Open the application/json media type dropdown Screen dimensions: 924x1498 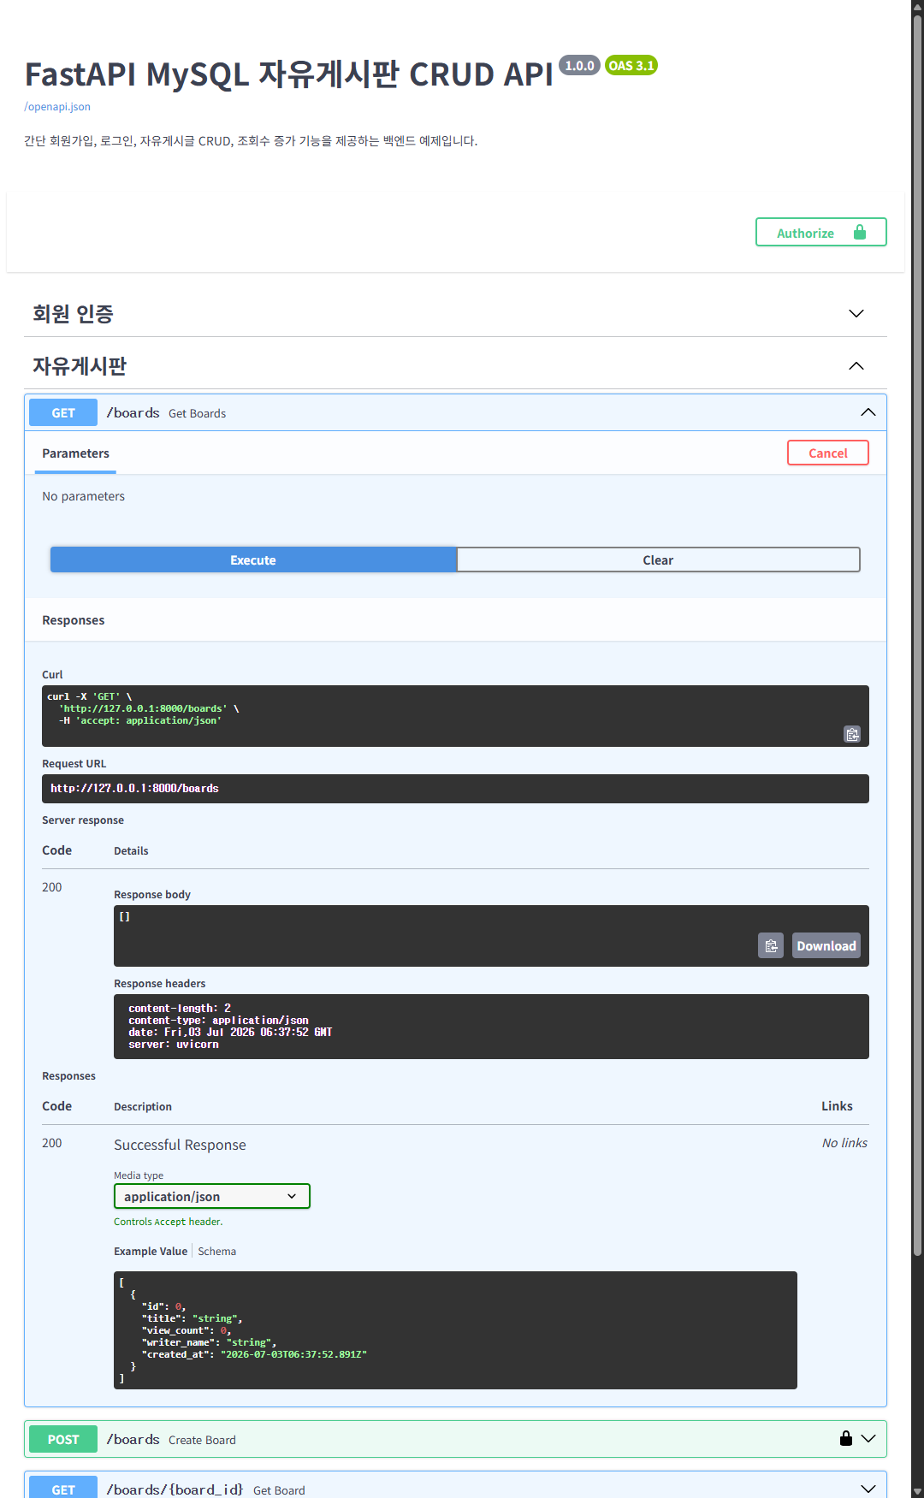[x=212, y=1196]
